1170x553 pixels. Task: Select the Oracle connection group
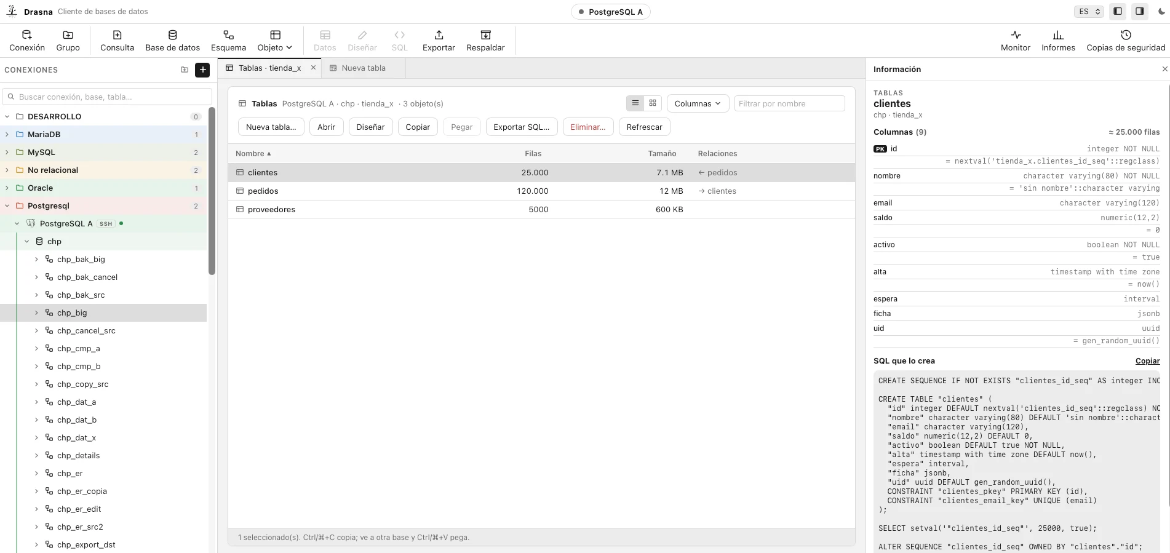[x=103, y=188]
